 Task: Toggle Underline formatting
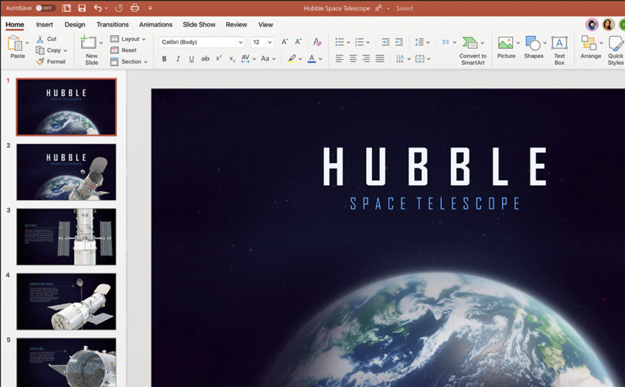(x=191, y=59)
